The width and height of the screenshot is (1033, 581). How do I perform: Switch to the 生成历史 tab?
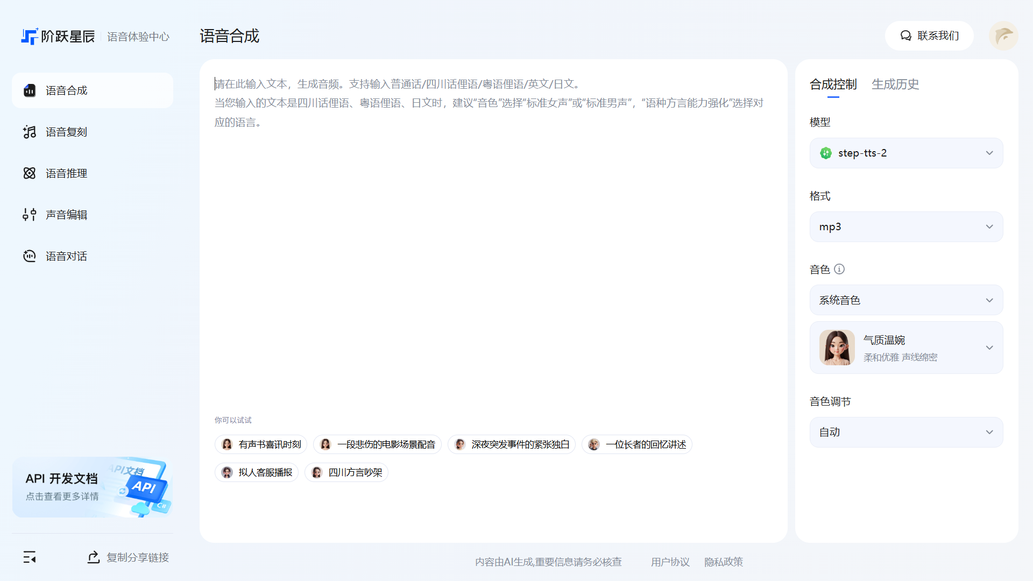pos(895,84)
